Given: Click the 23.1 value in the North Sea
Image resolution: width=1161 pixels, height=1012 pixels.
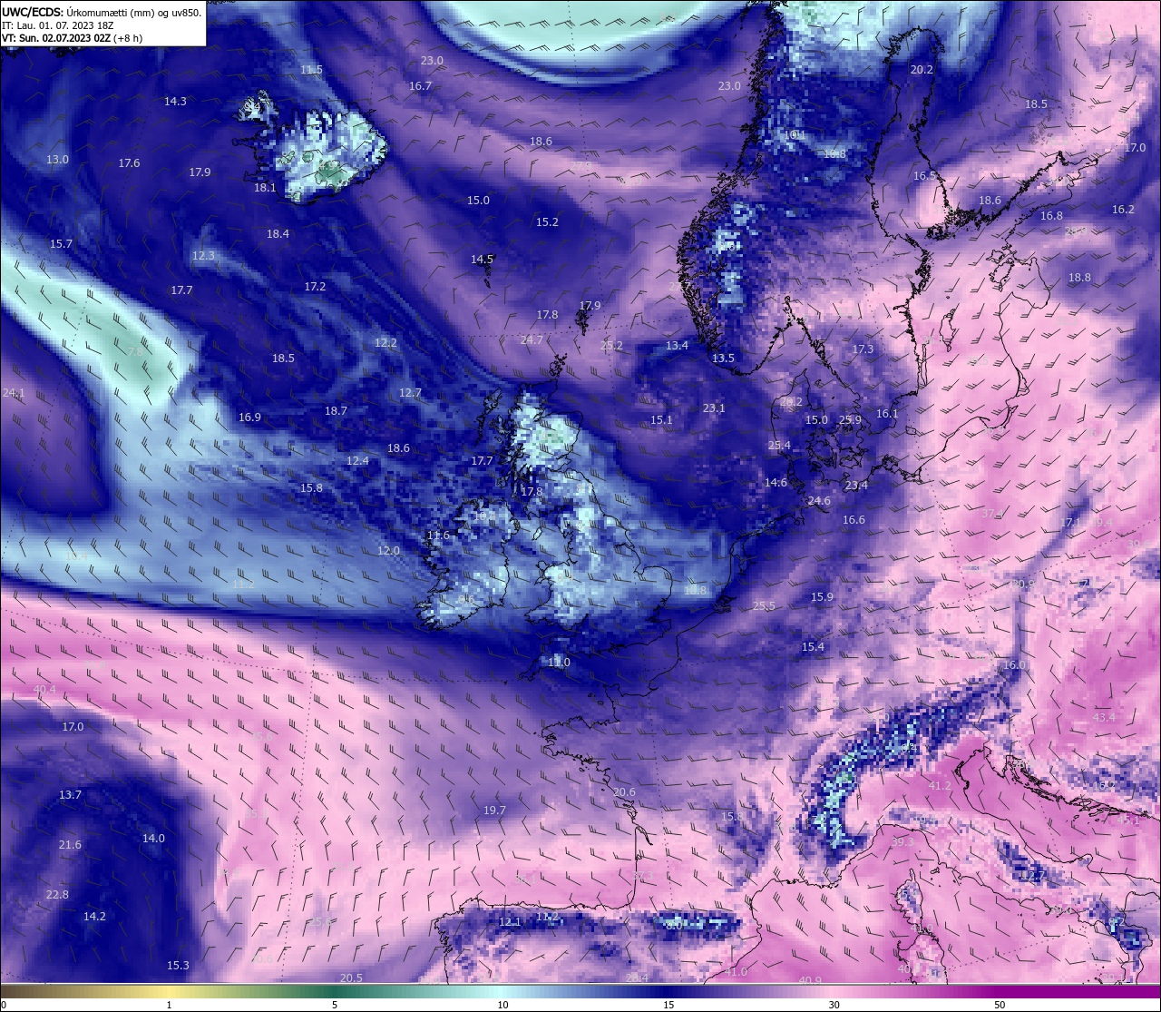Looking at the screenshot, I should [x=714, y=408].
